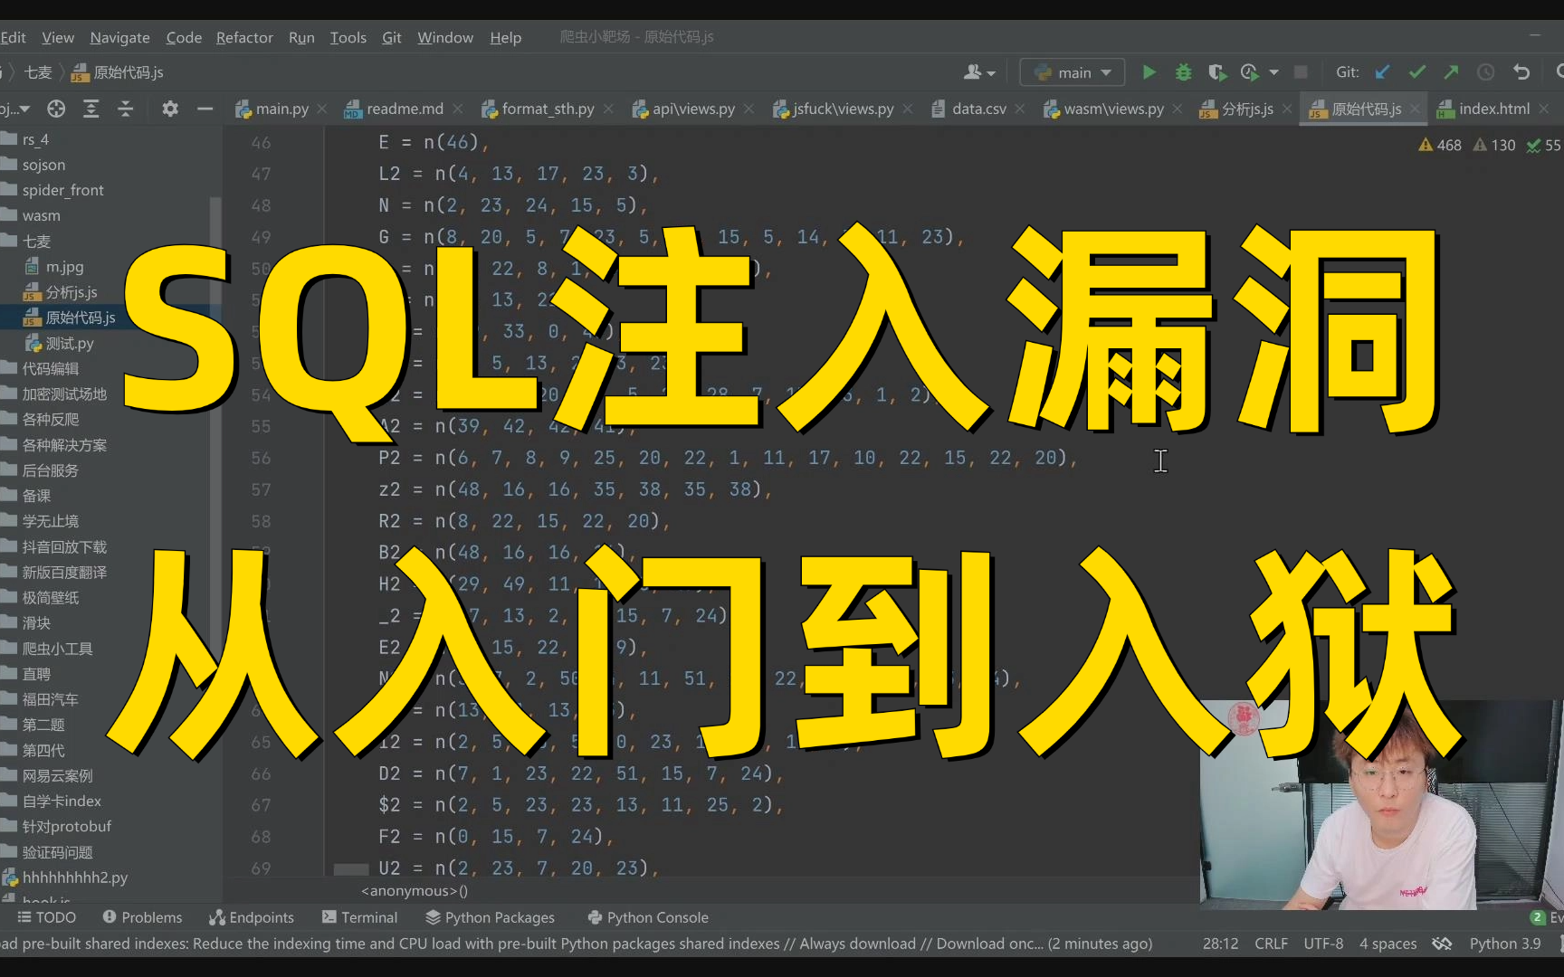Screen dimensions: 1564x977
Task: Click line number 67 in the gutter
Action: point(261,805)
